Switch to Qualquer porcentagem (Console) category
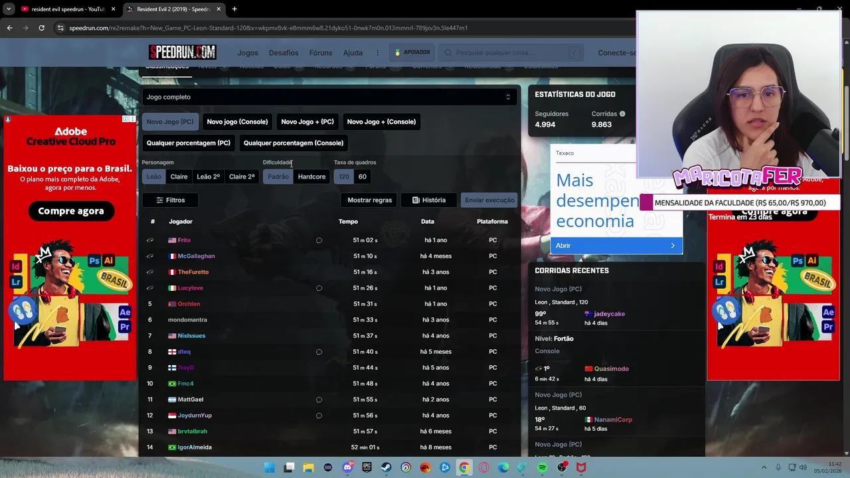This screenshot has height=478, width=850. (x=294, y=143)
